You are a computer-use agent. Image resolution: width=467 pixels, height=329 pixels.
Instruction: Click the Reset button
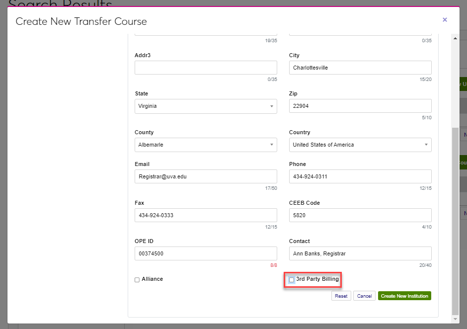[341, 296]
